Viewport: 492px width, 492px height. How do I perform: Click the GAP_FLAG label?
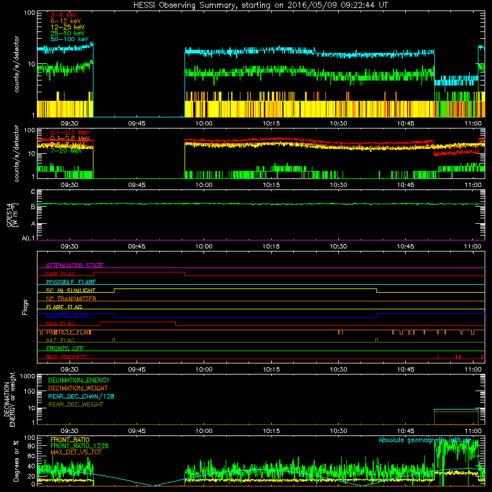[60, 274]
